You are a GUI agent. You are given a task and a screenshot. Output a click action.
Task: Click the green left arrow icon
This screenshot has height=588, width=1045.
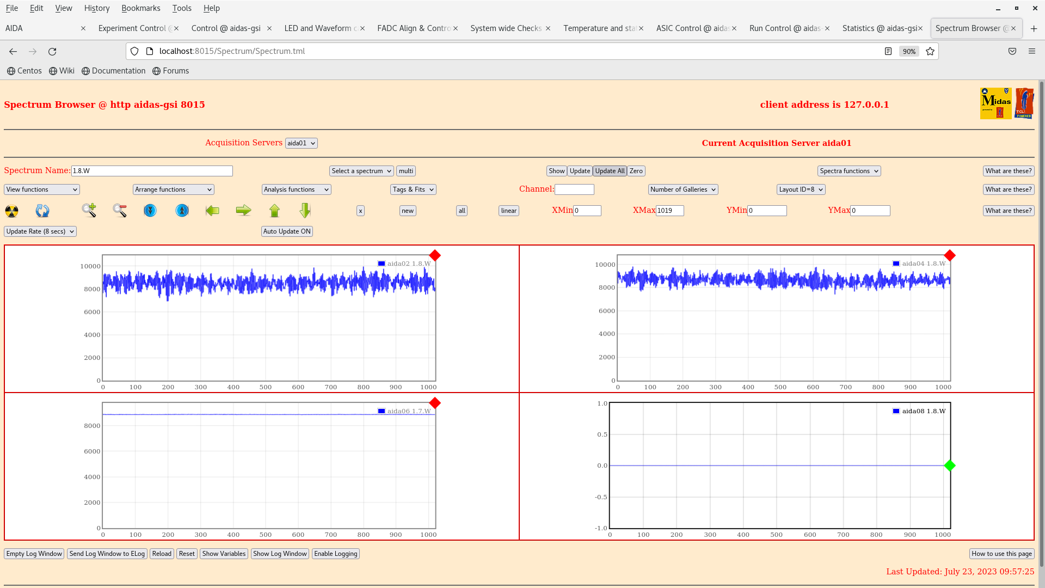[x=212, y=211]
